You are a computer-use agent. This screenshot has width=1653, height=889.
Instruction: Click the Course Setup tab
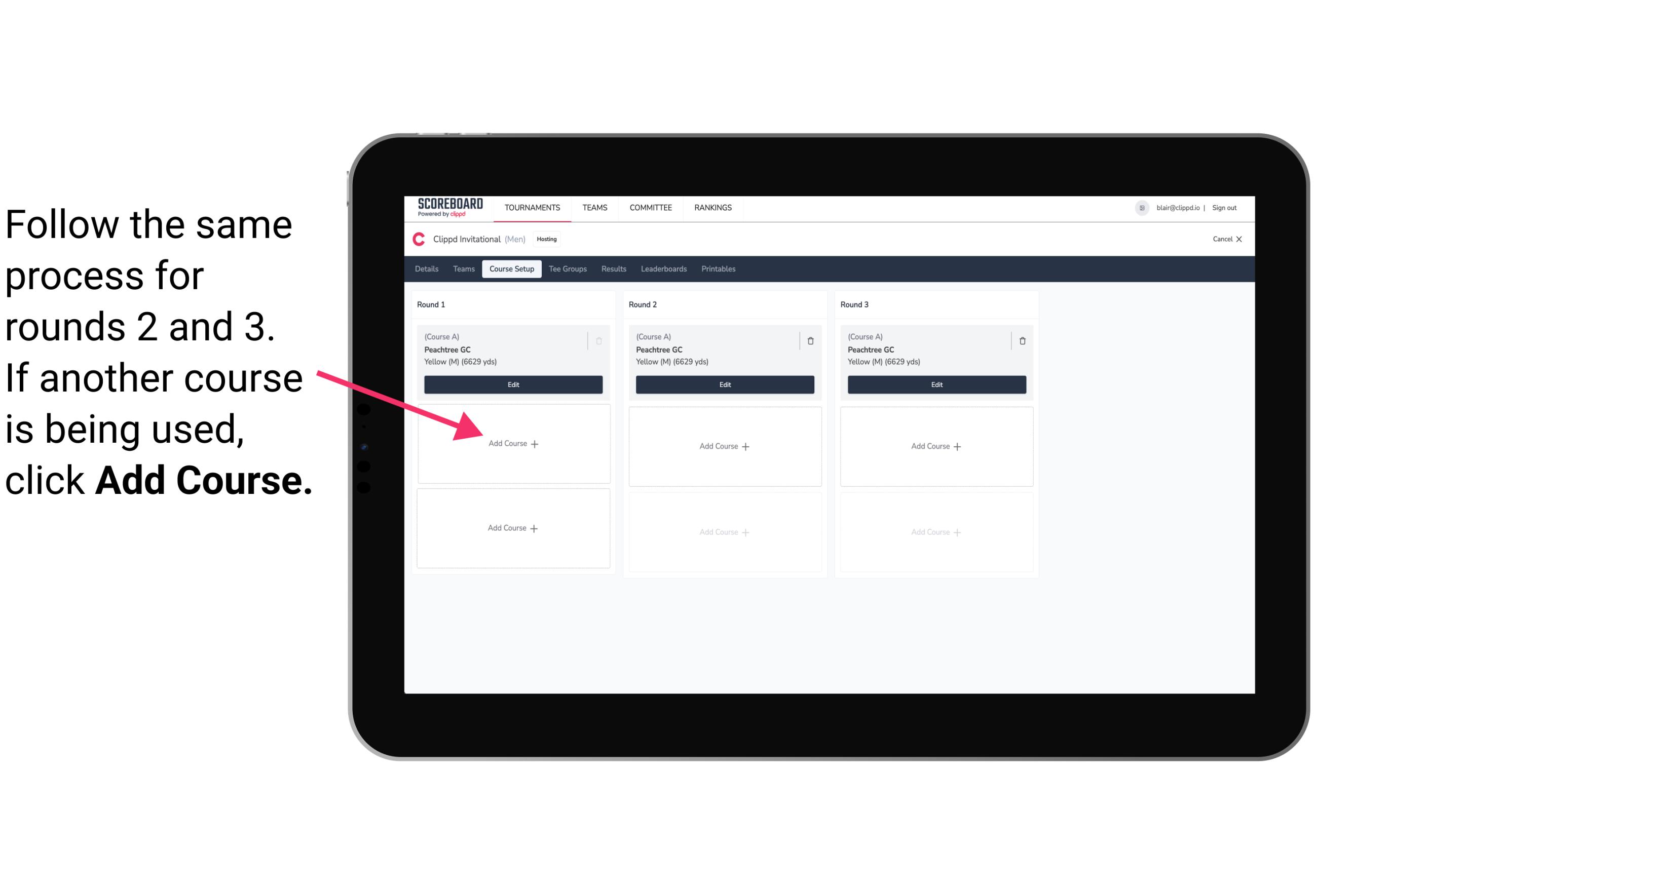pos(510,268)
